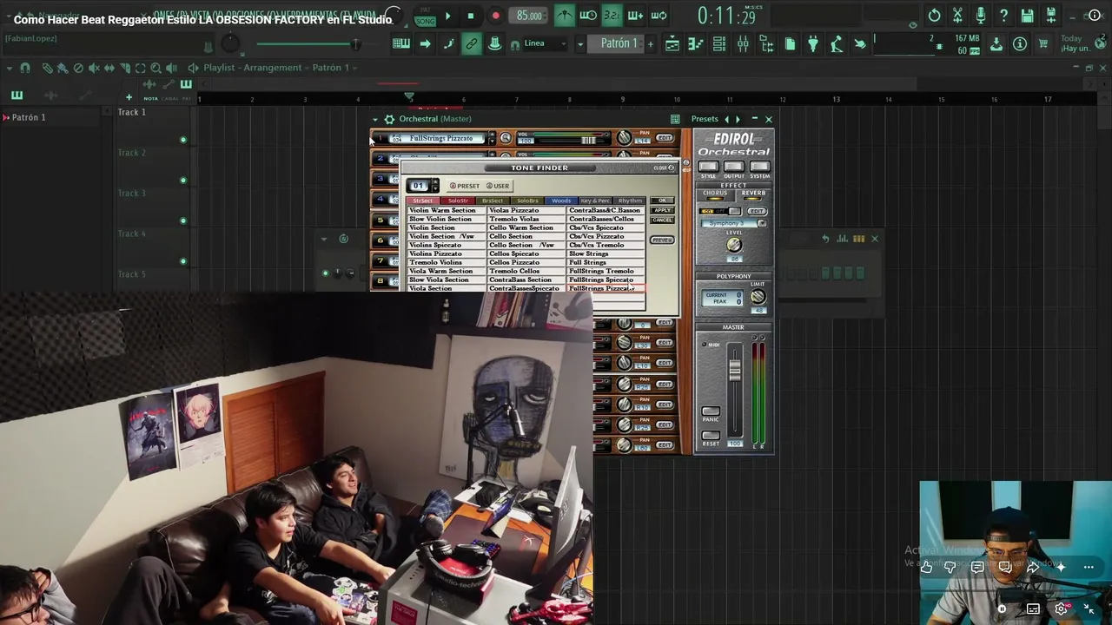Arm the red Record button
This screenshot has height=625, width=1112.
496,15
